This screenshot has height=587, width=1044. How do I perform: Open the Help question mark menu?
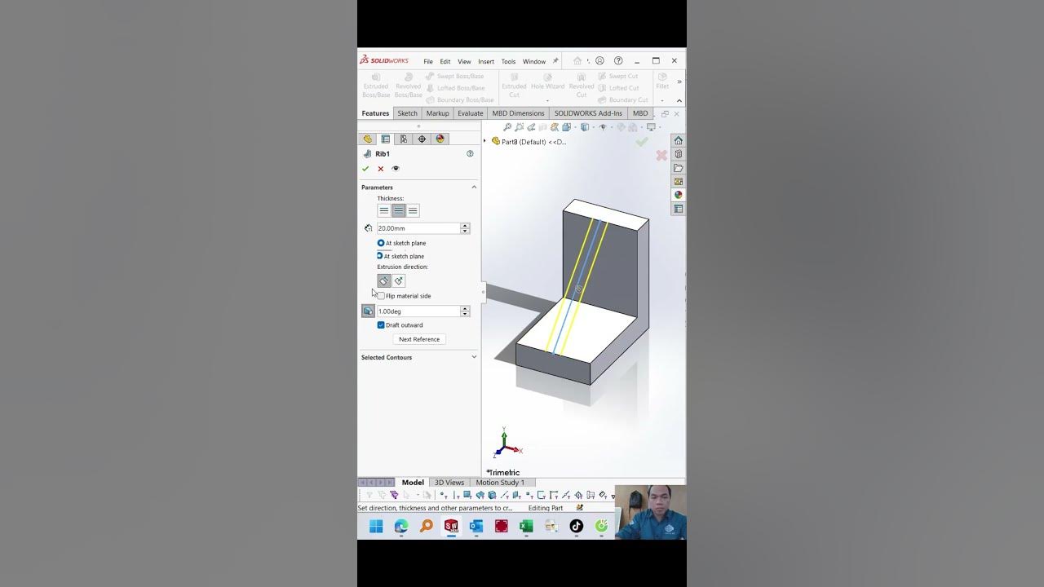[x=618, y=61]
